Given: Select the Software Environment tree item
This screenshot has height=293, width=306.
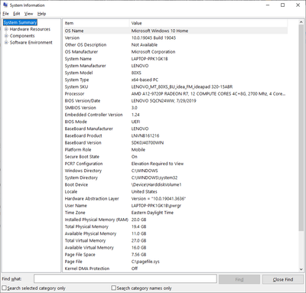Looking at the screenshot, I should click(31, 42).
